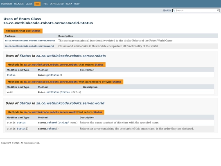This screenshot has height=166, width=221.
Task: Open the Help navigation link
Action: click(x=77, y=4)
